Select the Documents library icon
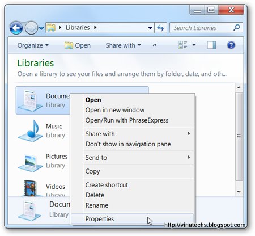 click(30, 100)
